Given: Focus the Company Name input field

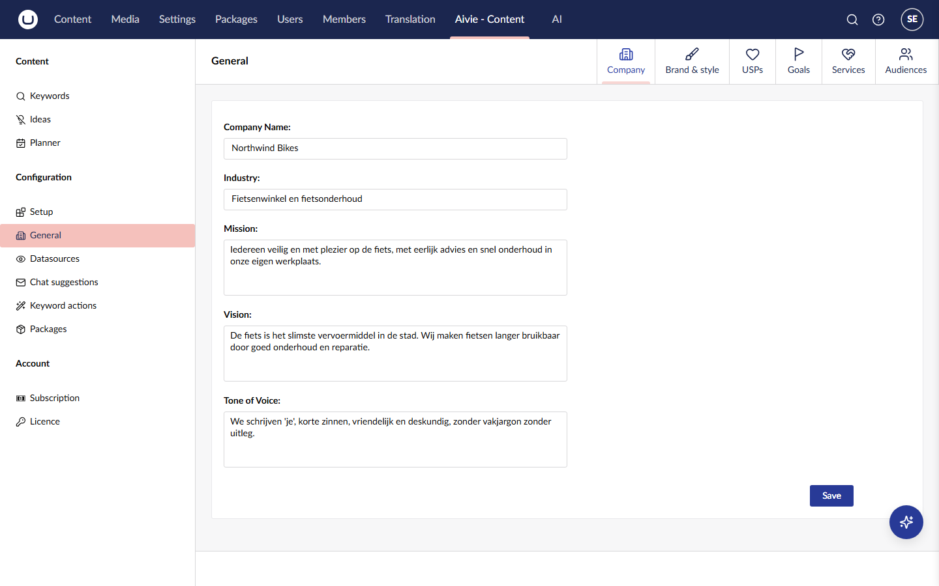Looking at the screenshot, I should [395, 148].
